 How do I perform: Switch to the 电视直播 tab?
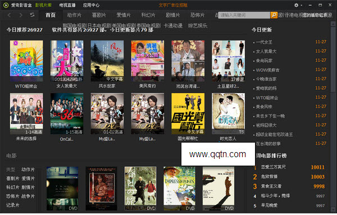click(67, 5)
